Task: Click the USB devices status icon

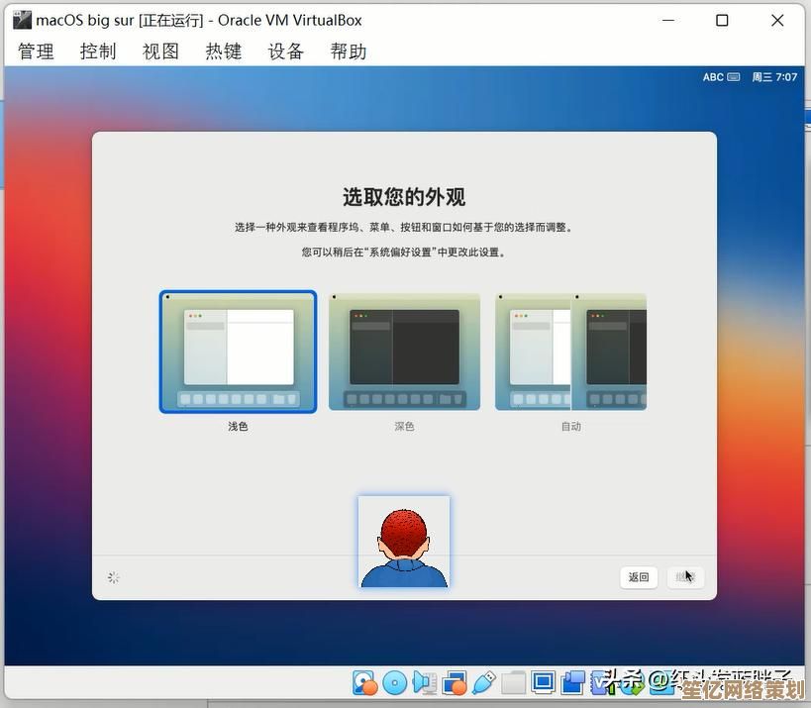Action: coord(483,682)
